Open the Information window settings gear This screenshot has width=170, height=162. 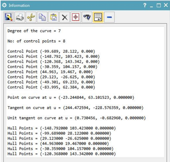4,5
